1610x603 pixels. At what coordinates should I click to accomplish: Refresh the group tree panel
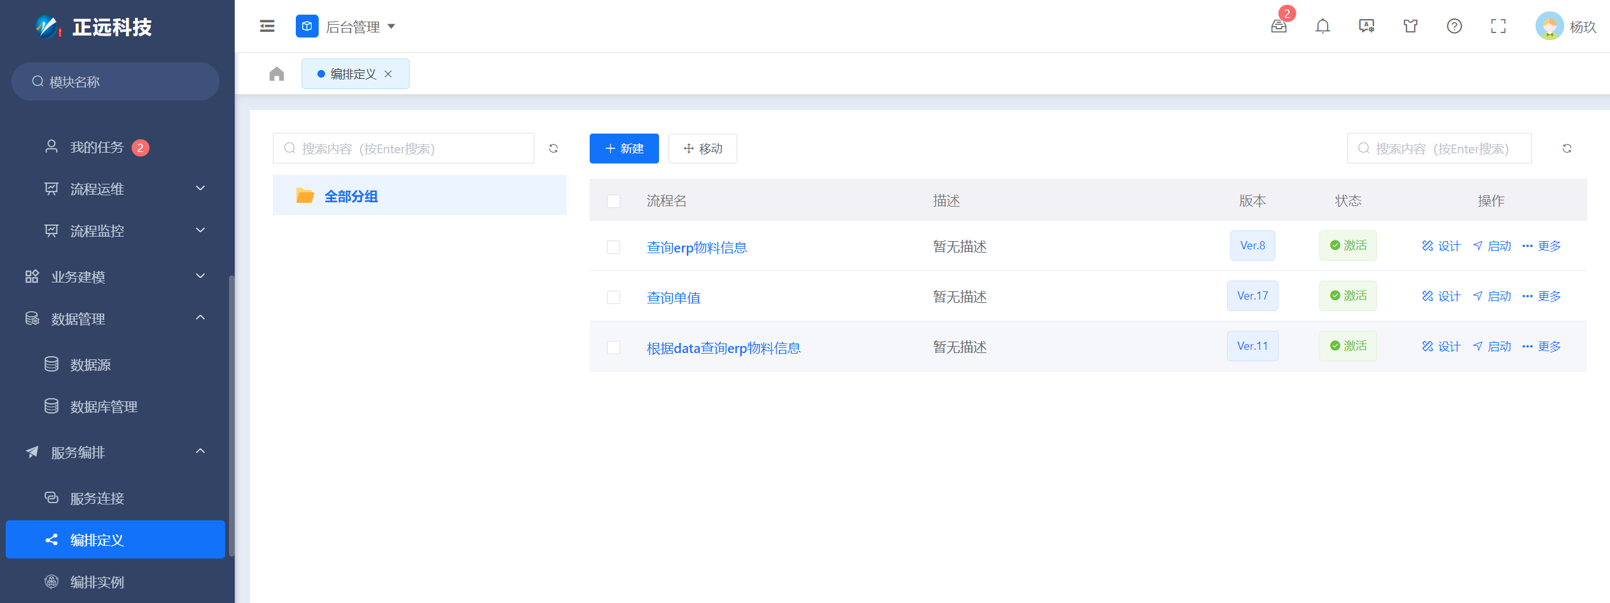coord(553,148)
